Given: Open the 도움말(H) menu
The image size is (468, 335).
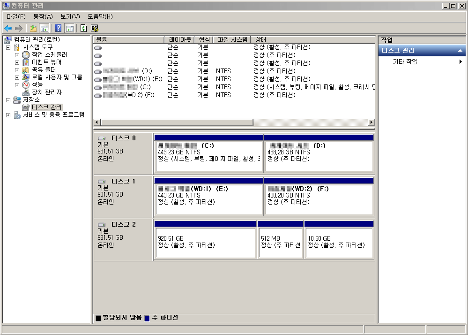Looking at the screenshot, I should (x=100, y=16).
